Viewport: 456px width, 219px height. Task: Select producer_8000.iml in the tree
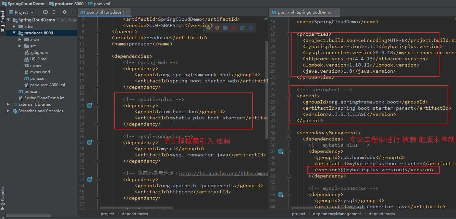pos(47,85)
